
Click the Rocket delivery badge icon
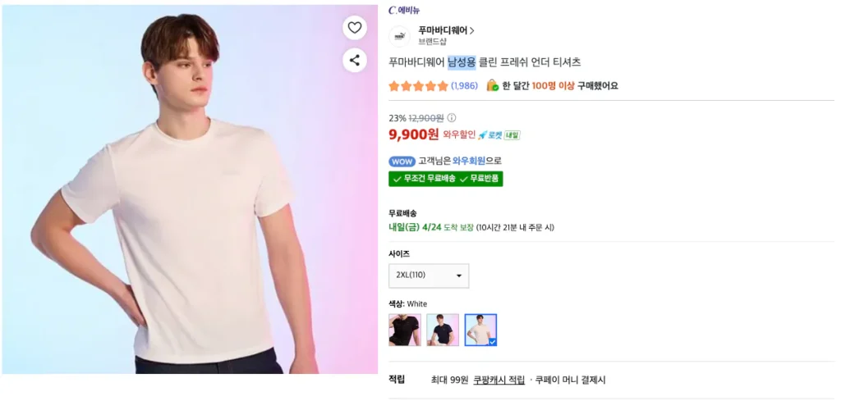[489, 135]
